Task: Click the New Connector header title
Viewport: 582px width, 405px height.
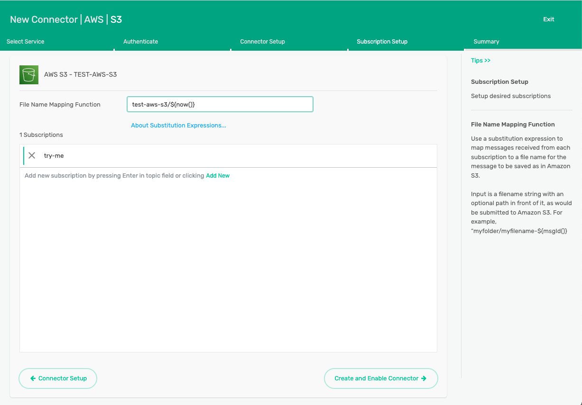Action: (x=66, y=19)
